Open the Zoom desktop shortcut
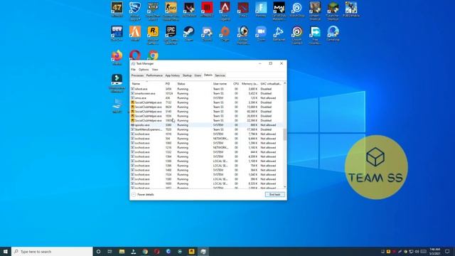Viewport: 455px width, 256px height. pos(261,33)
